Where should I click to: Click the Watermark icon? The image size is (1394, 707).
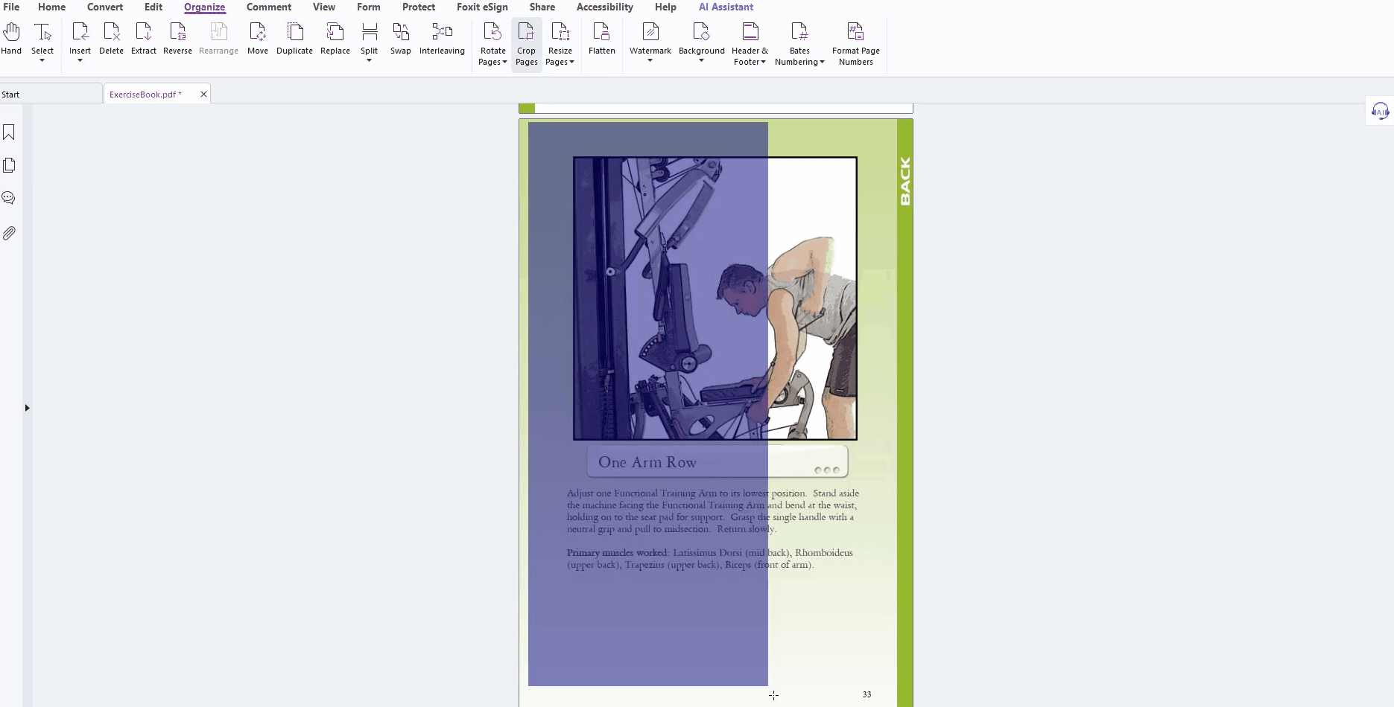[650, 32]
